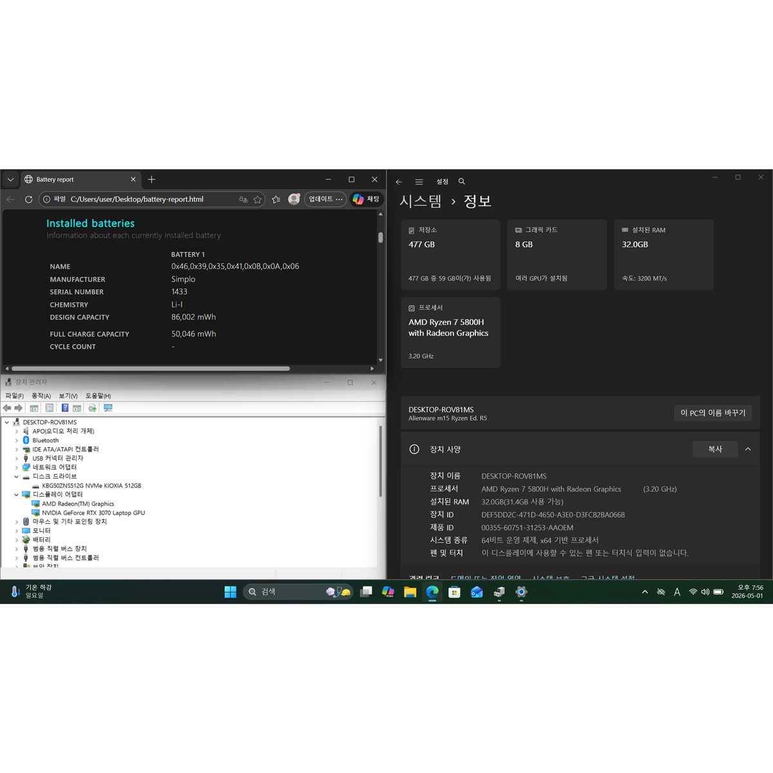
Task: Open the 저장소 477 GB card
Action: [450, 254]
